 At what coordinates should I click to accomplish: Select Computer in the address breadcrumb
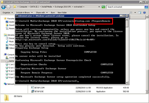tap(23, 7)
